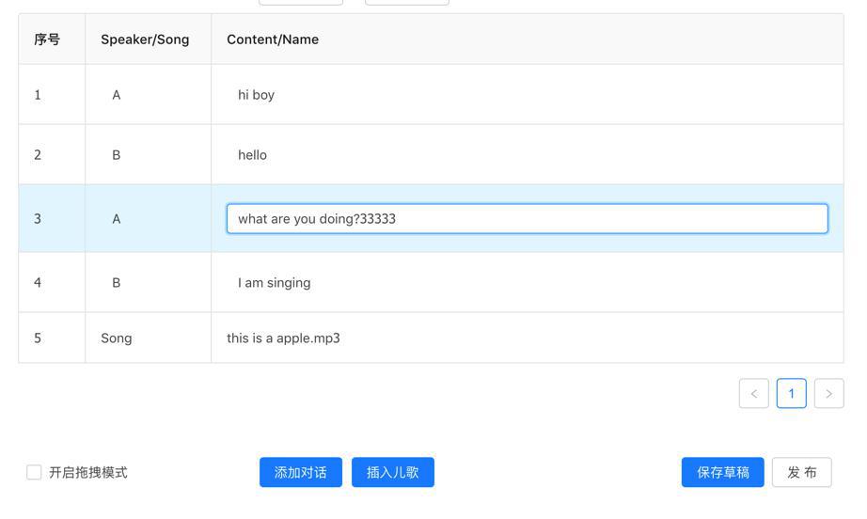
Task: Go to previous page arrow
Action: pos(753,394)
